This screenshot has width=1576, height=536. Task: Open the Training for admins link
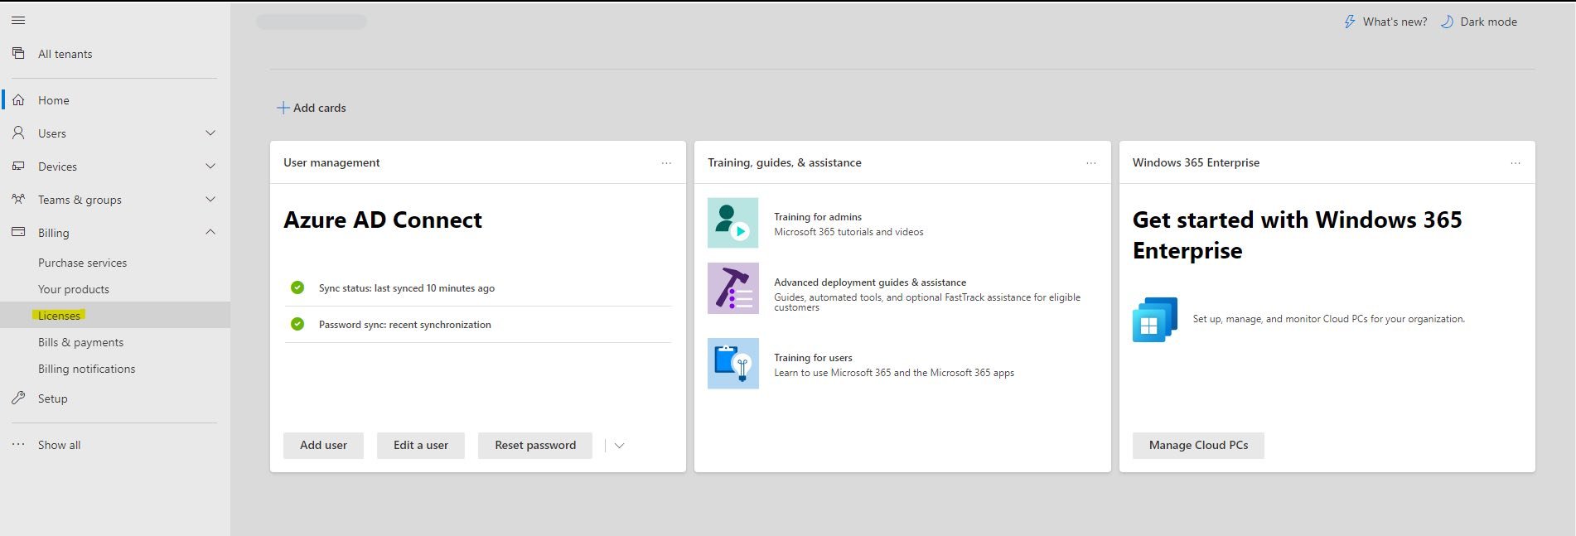[818, 217]
